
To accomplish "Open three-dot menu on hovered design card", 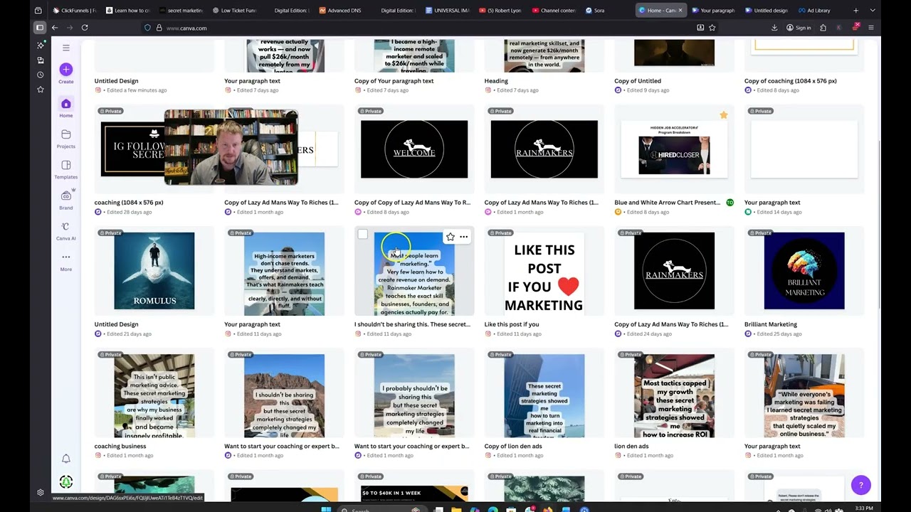I will tap(463, 237).
